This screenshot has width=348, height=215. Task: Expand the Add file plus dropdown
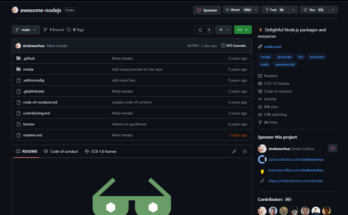[x=224, y=30]
